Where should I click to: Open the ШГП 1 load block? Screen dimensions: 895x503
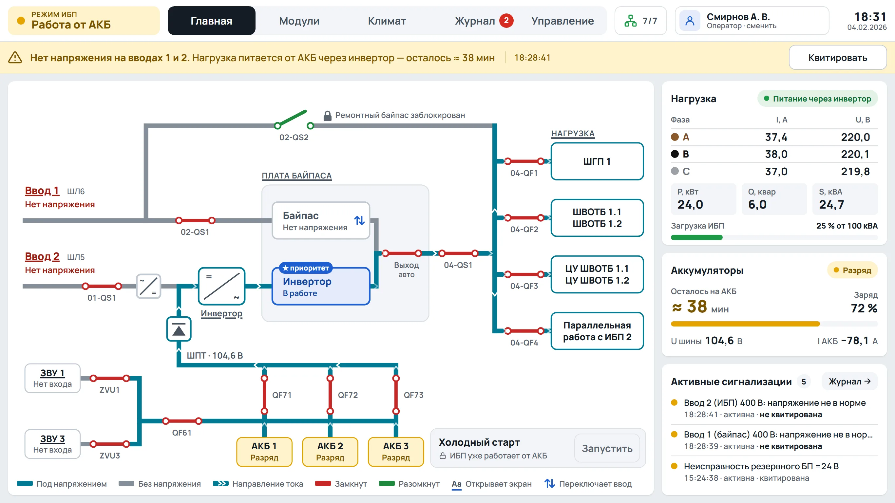click(x=597, y=161)
